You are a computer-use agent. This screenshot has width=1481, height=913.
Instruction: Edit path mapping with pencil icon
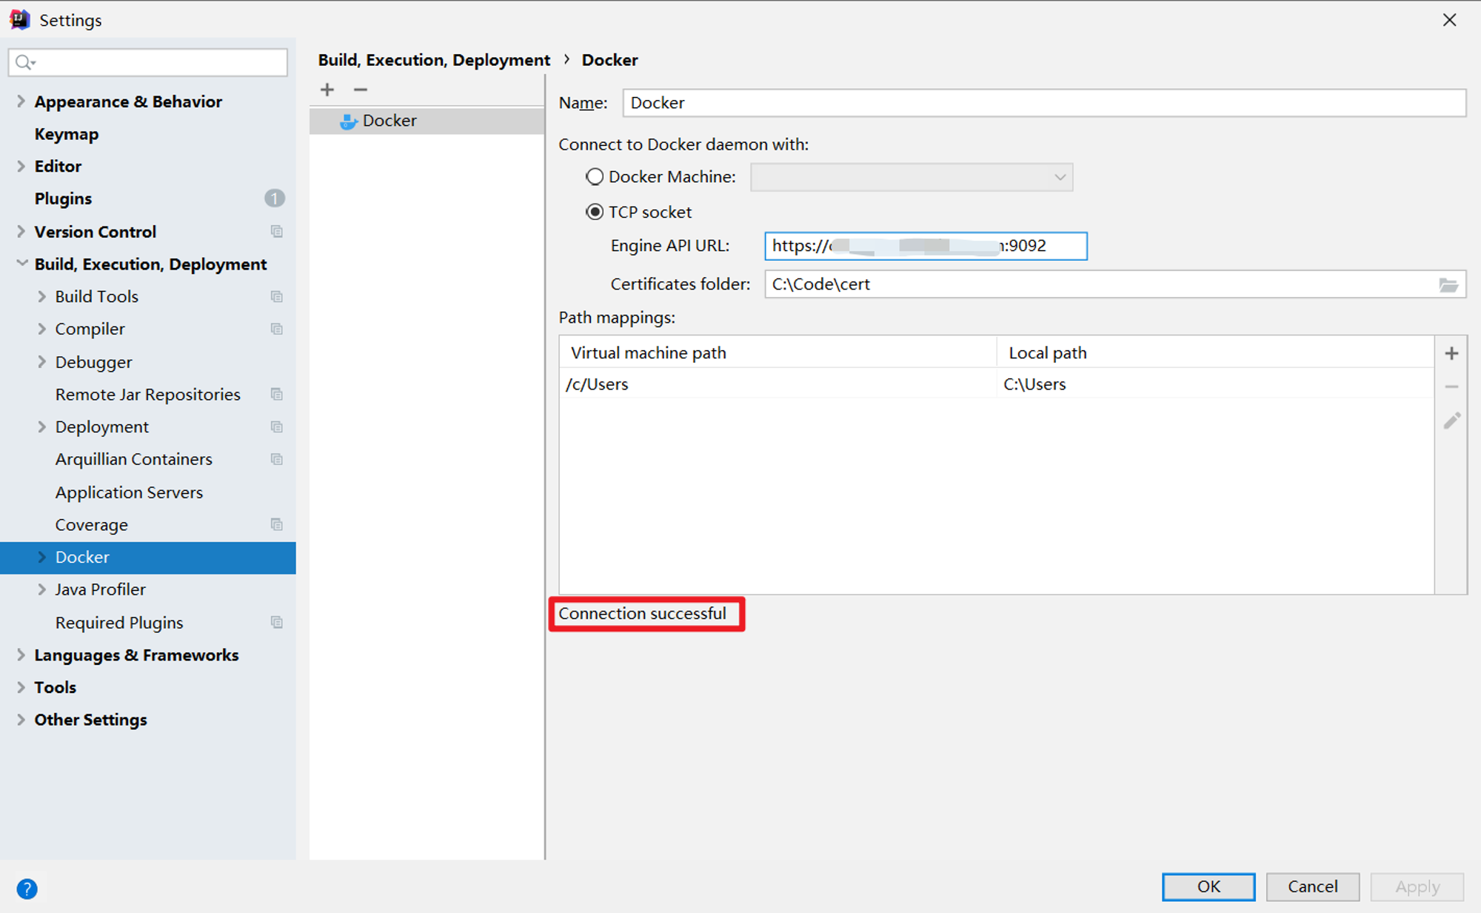pos(1451,421)
